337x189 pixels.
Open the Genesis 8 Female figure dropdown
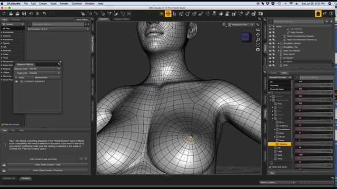pyautogui.click(x=280, y=77)
